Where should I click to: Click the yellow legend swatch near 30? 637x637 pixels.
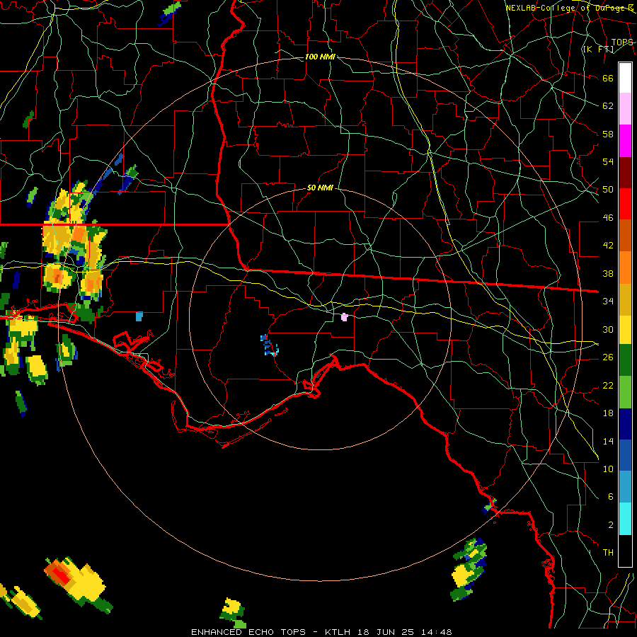coord(625,329)
